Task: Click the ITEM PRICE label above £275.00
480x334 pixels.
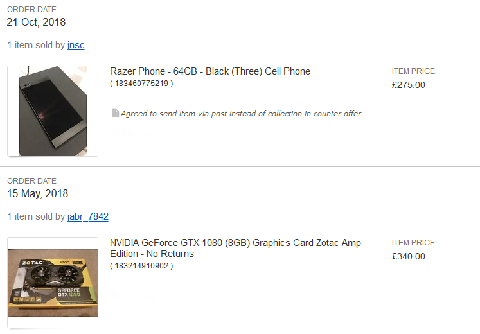Action: [x=414, y=71]
